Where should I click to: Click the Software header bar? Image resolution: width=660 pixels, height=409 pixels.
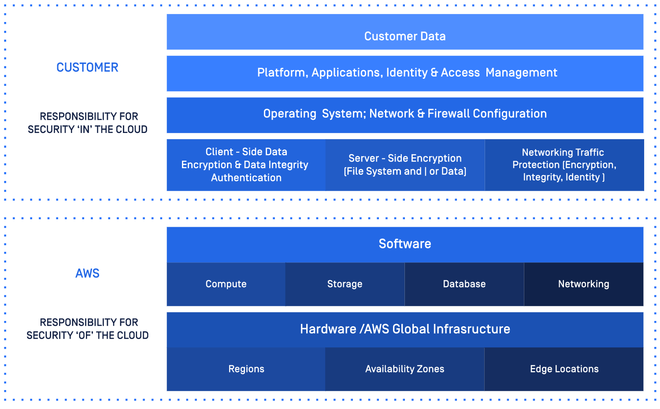coord(404,244)
